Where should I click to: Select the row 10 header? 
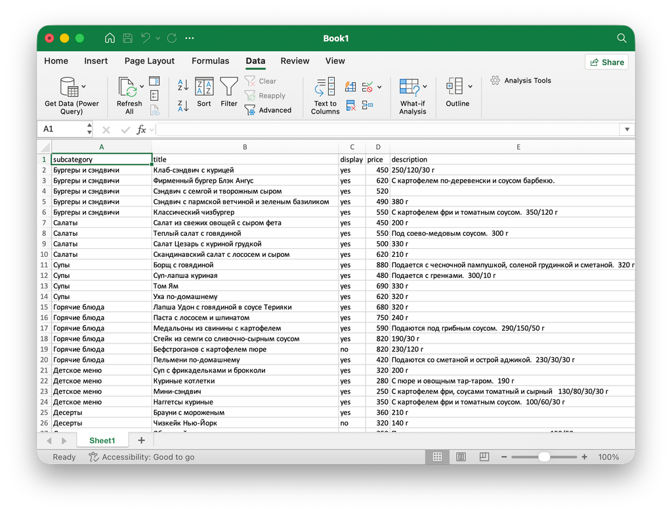(x=44, y=254)
